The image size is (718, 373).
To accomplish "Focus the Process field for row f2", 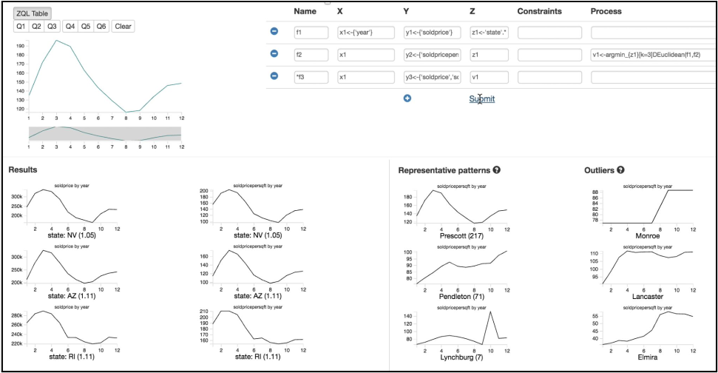I will (x=651, y=55).
